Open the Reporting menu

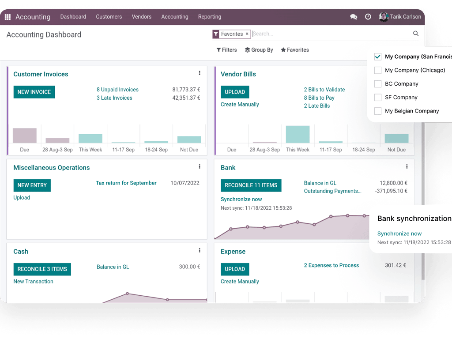tap(210, 17)
